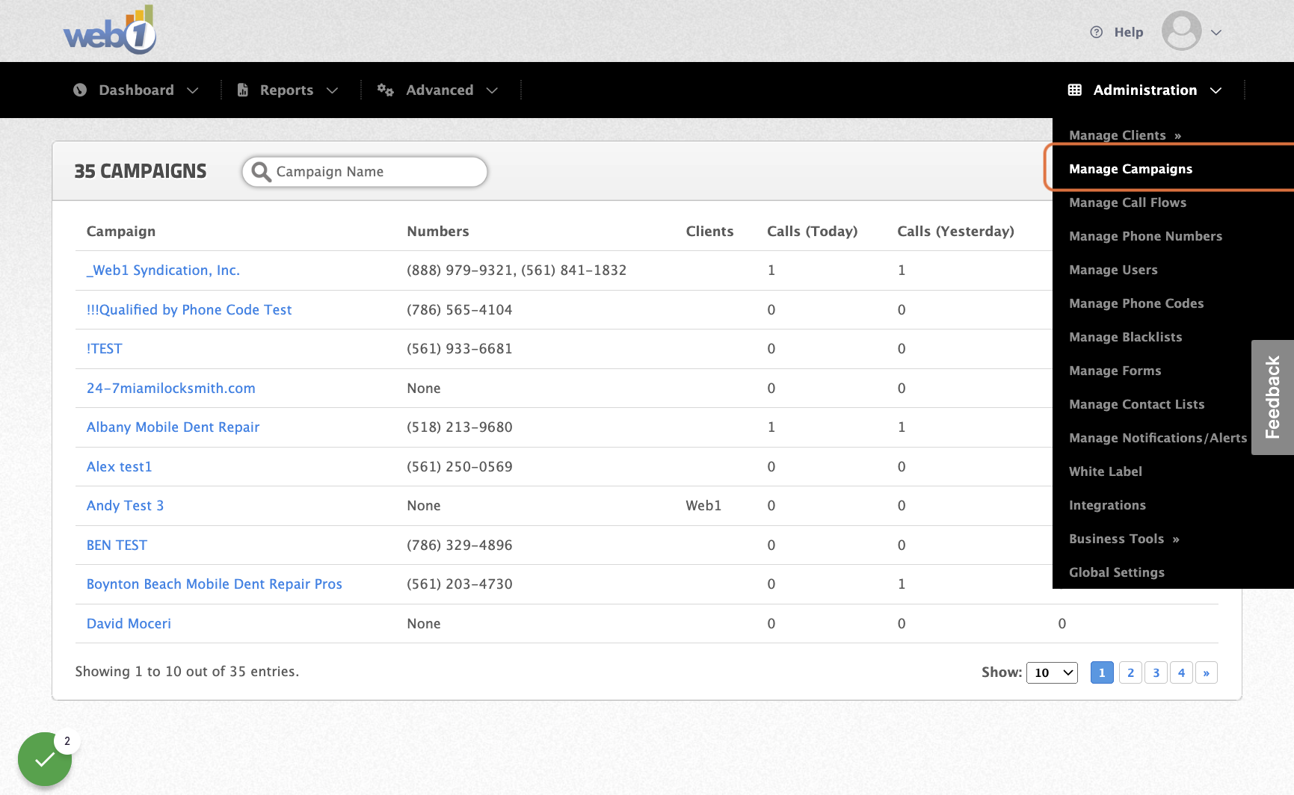Click the Web1 logo
This screenshot has width=1294, height=795.
(110, 30)
